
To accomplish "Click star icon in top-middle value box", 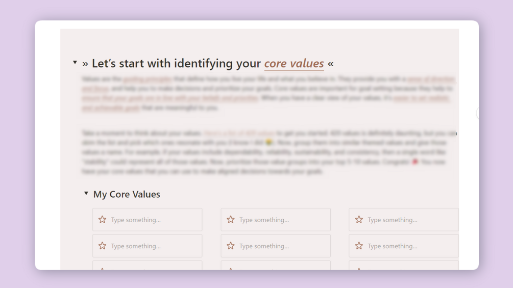I will pyautogui.click(x=231, y=220).
